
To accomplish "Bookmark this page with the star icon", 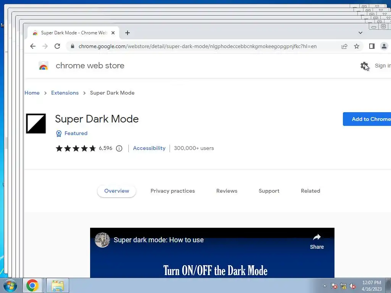I will pos(357,46).
